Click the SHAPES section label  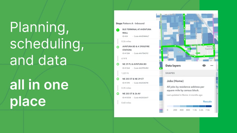(170, 73)
